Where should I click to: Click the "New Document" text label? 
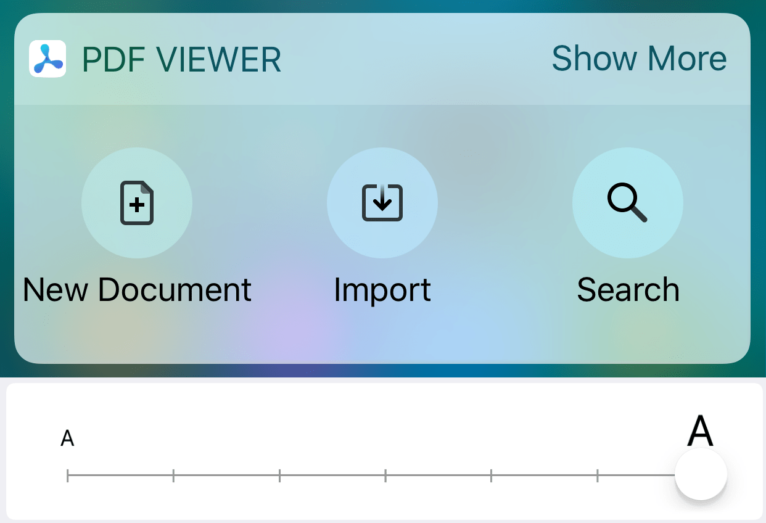(x=137, y=290)
